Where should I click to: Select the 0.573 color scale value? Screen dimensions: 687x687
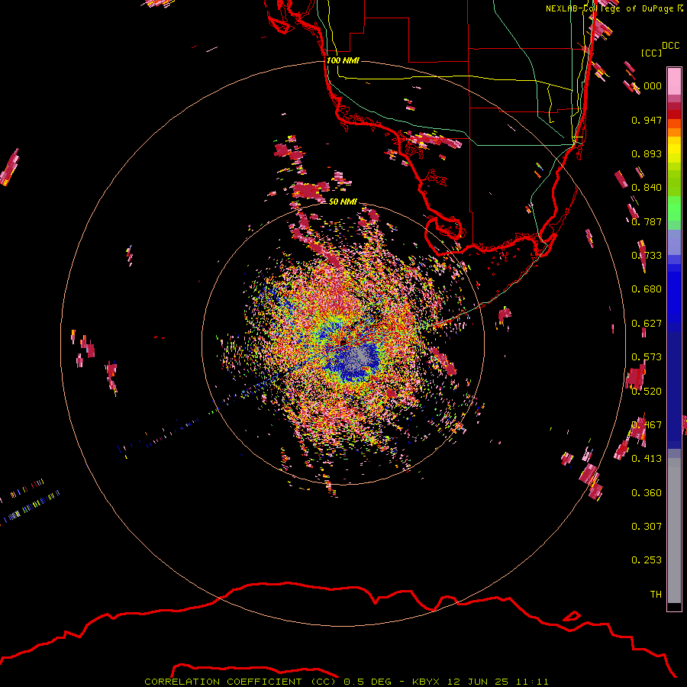point(647,357)
